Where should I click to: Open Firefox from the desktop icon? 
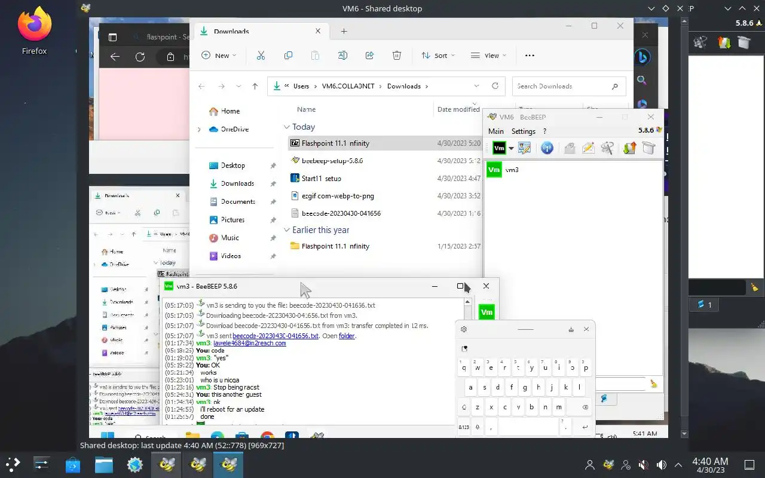(x=34, y=31)
